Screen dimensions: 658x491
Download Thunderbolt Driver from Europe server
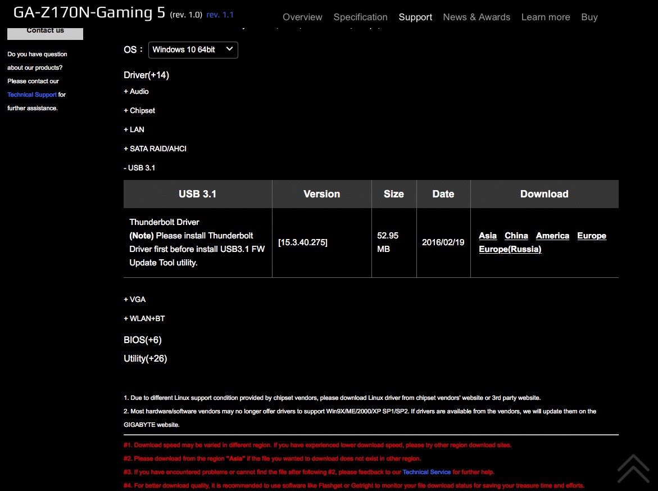click(x=592, y=236)
